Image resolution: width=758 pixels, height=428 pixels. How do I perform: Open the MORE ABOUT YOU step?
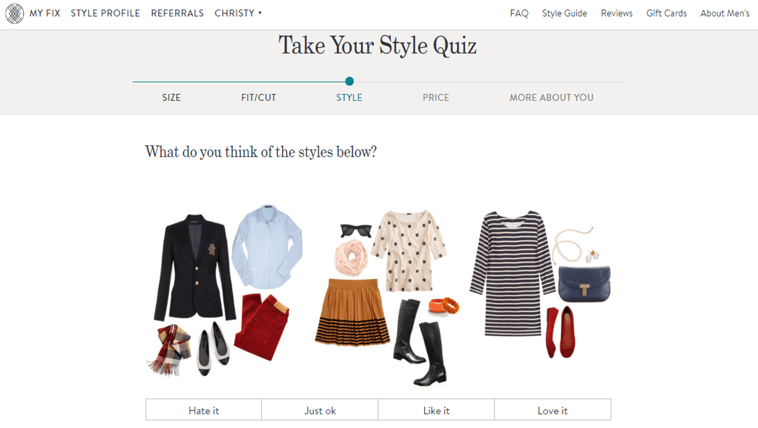(x=551, y=98)
